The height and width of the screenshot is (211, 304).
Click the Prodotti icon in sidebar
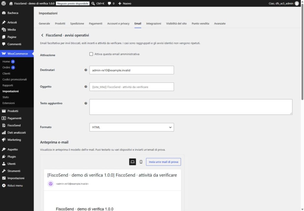point(4,111)
